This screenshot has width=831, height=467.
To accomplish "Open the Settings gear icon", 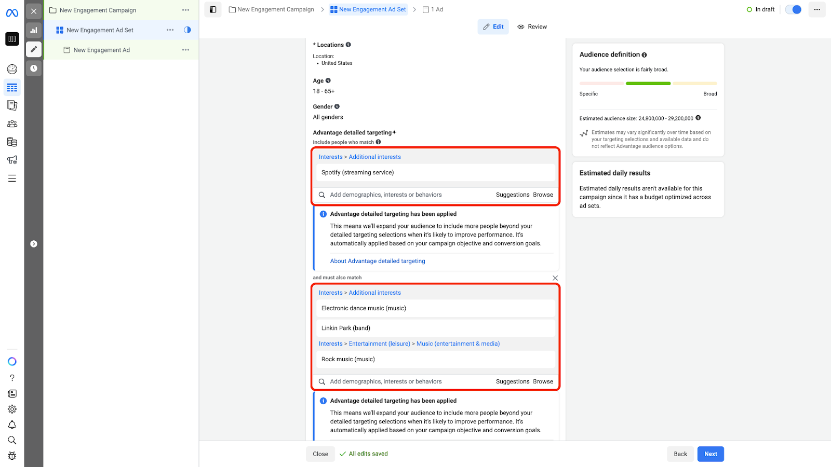I will point(12,409).
